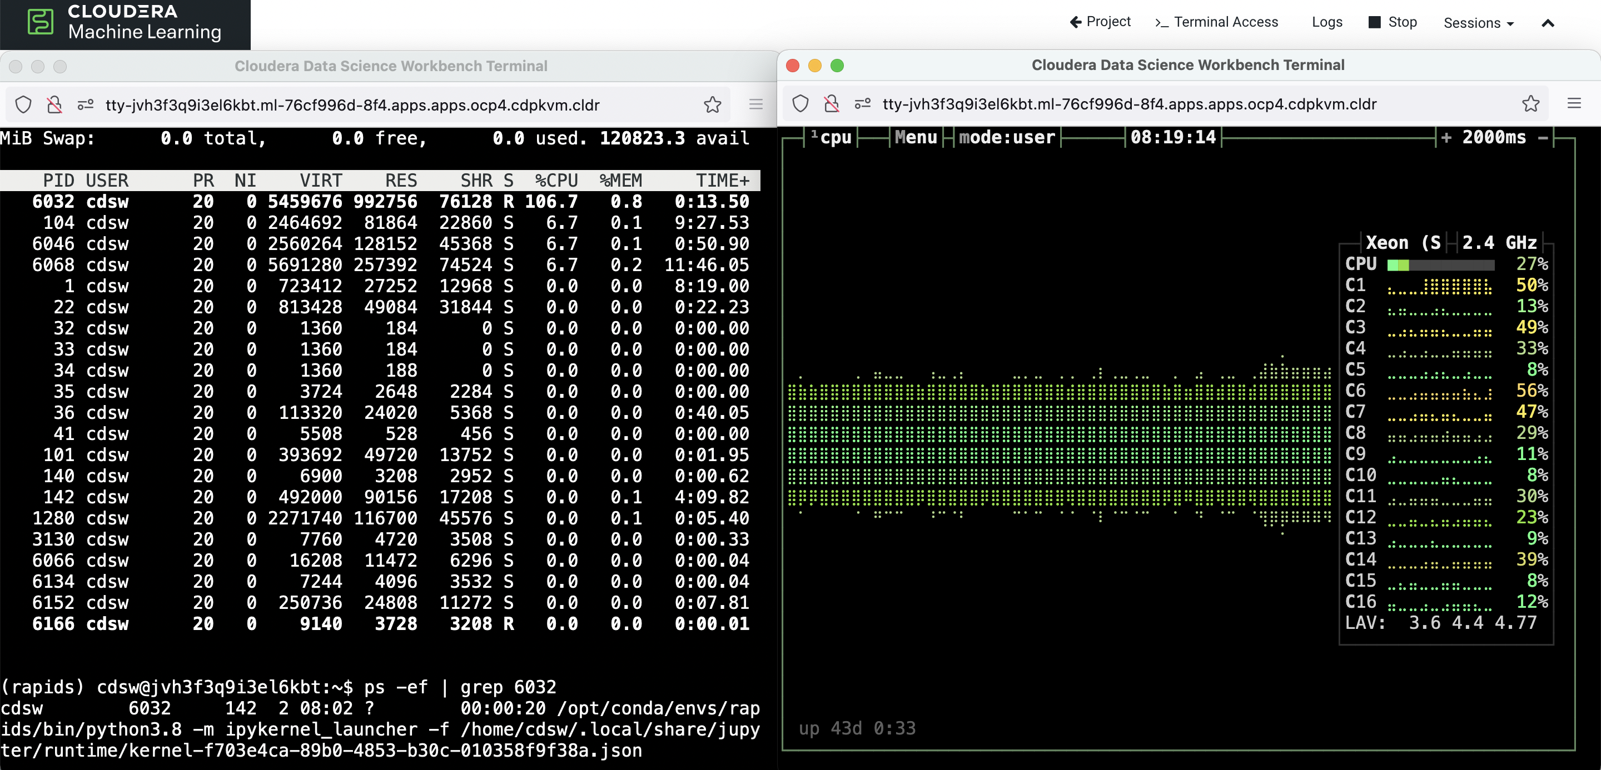The height and width of the screenshot is (770, 1601).
Task: Open hamburger menu in right terminal window
Action: 1574,104
